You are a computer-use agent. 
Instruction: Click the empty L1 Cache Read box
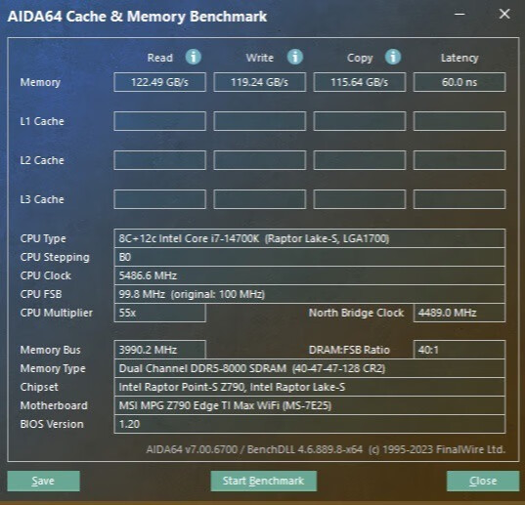(x=159, y=121)
